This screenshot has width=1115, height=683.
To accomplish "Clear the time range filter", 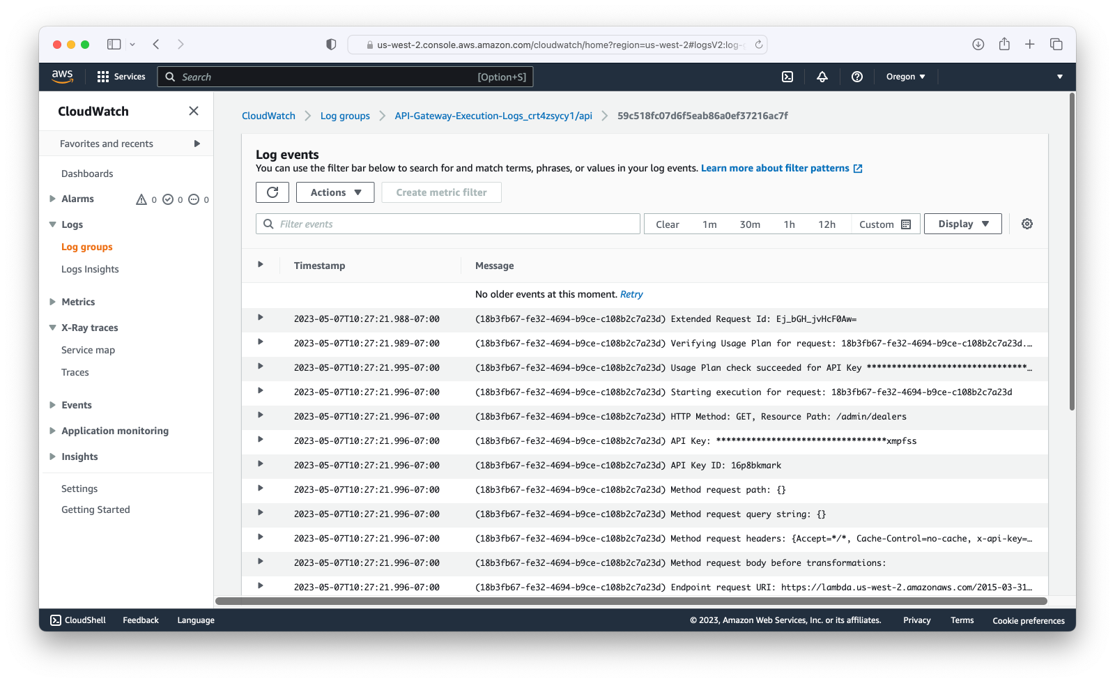I will pos(667,224).
